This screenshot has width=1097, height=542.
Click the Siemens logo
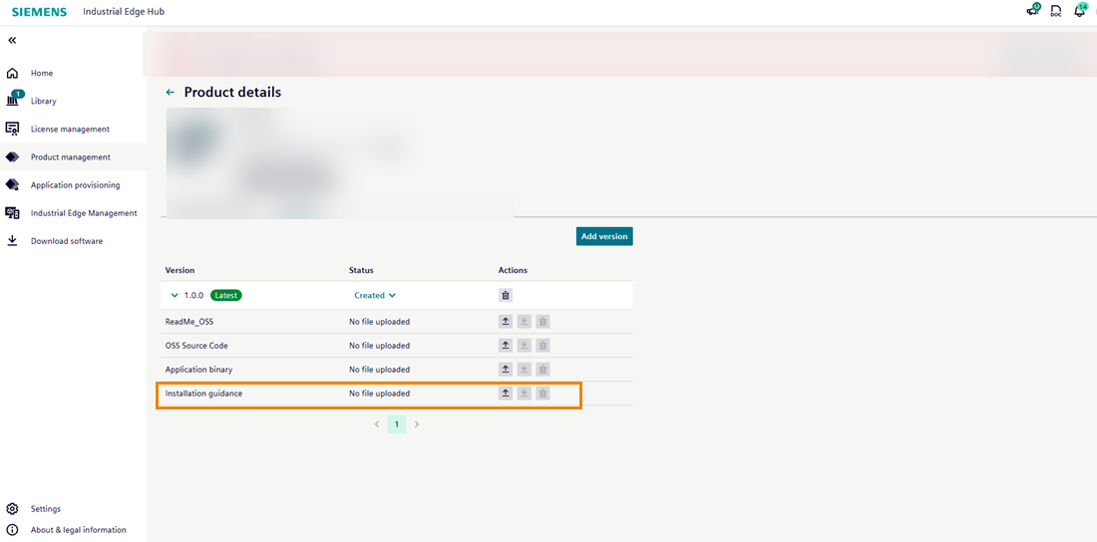point(39,12)
